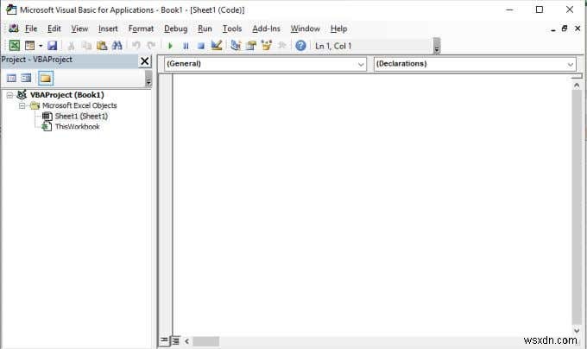Click horizontal scrollbar left arrow
The height and width of the screenshot is (349, 587).
pyautogui.click(x=186, y=341)
